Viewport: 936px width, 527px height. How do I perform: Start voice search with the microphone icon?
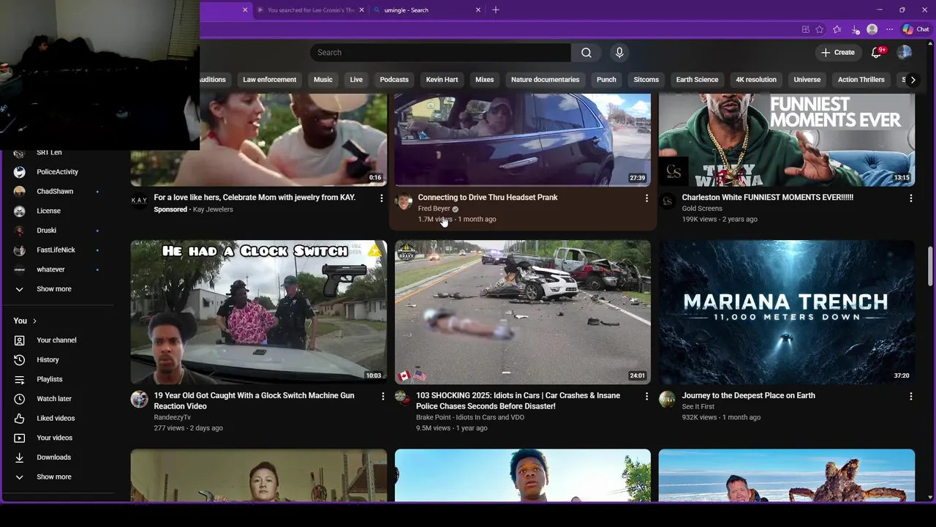point(619,53)
